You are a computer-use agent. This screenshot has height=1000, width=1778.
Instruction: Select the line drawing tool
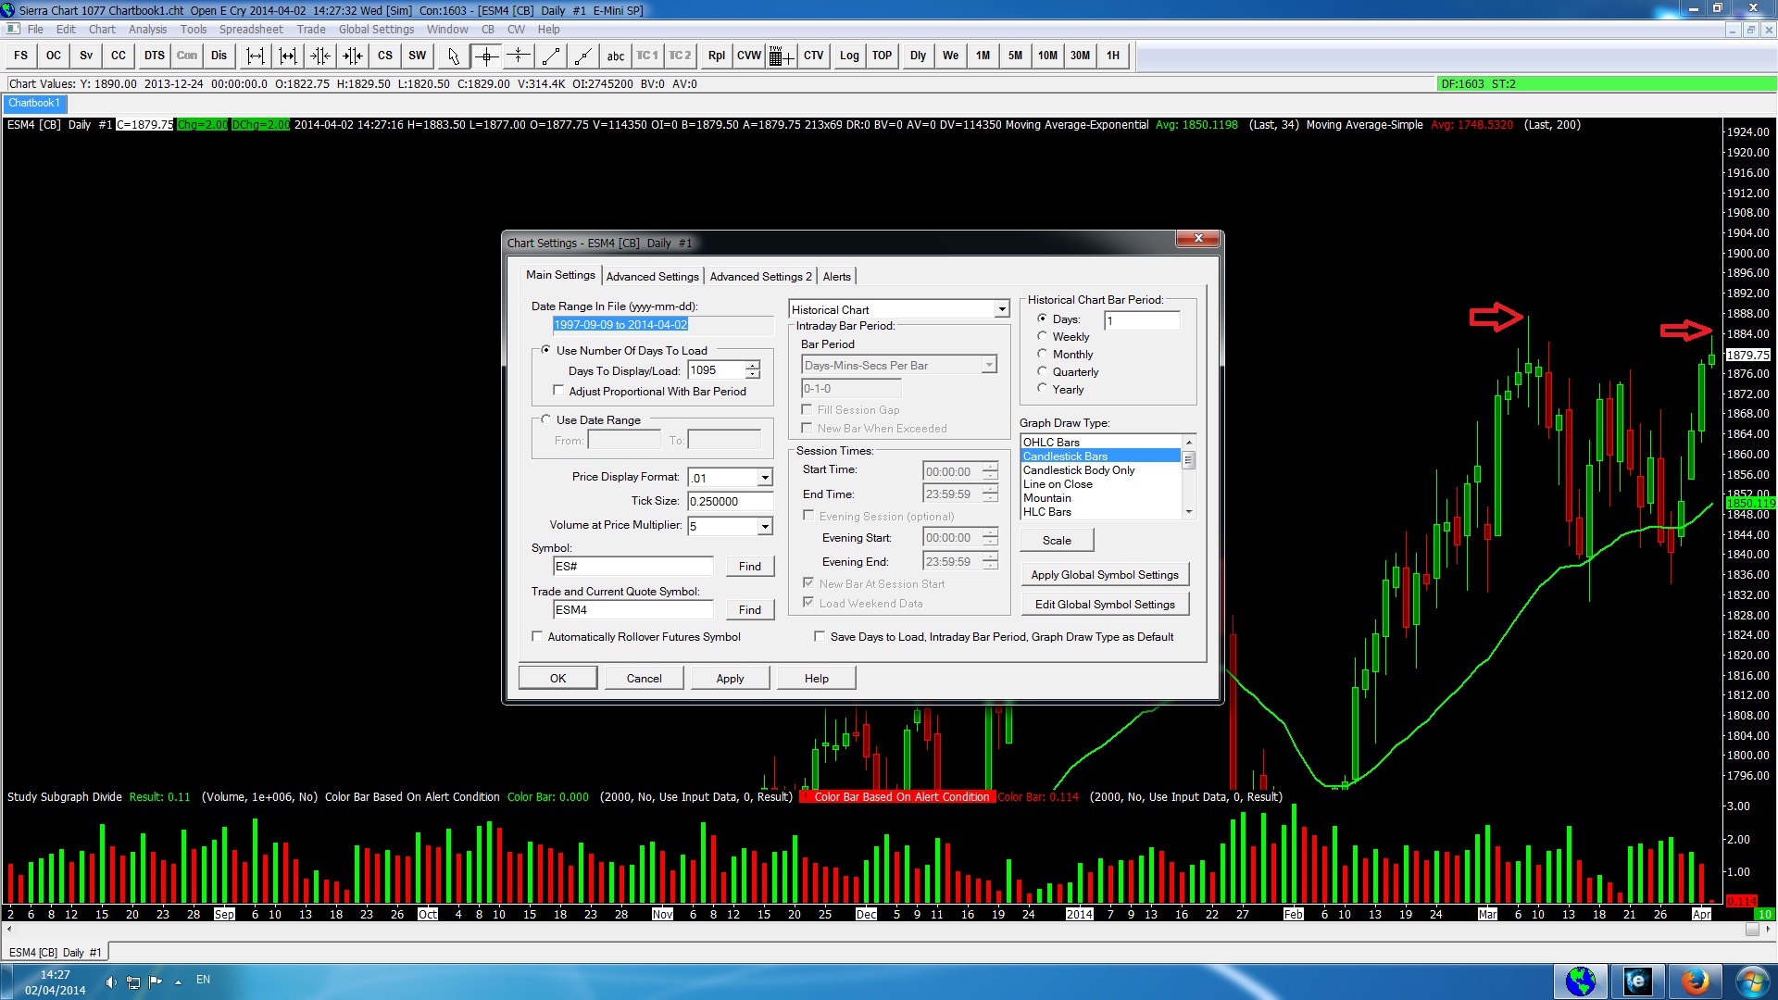551,56
